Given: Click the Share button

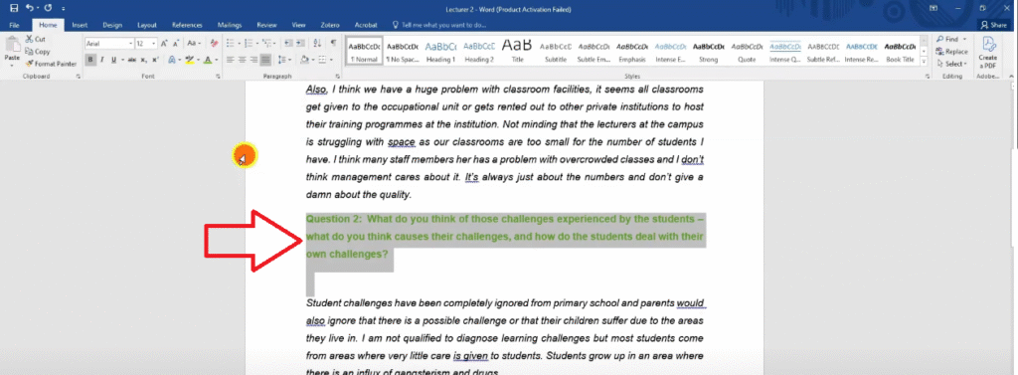Looking at the screenshot, I should [x=993, y=25].
